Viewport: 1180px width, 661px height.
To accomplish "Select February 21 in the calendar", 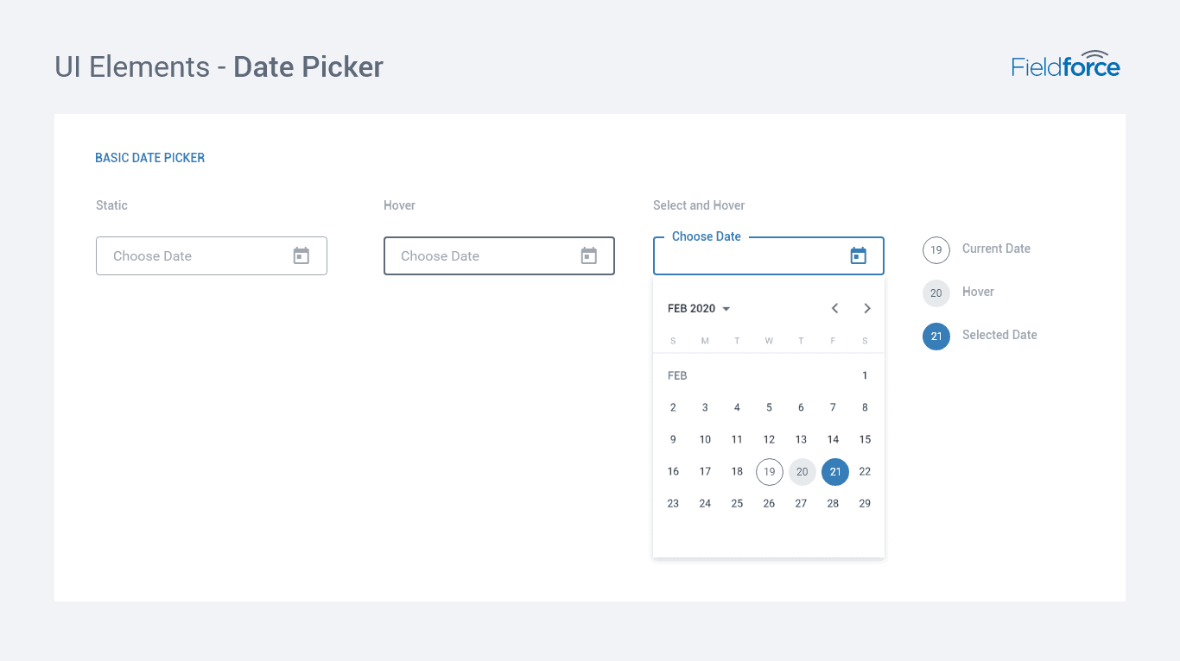I will 835,472.
